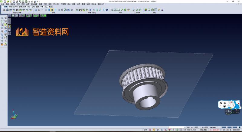Open the 工程图 menu

pyautogui.click(x=63, y=4)
